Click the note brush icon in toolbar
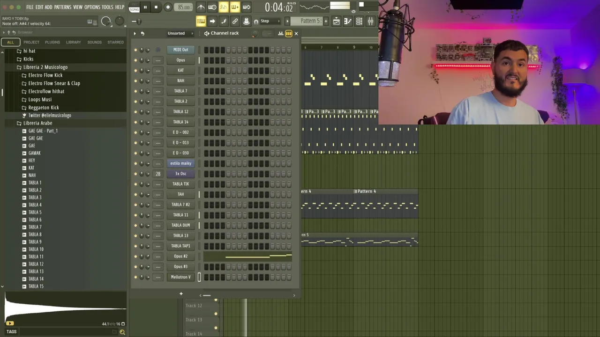 coord(224,21)
